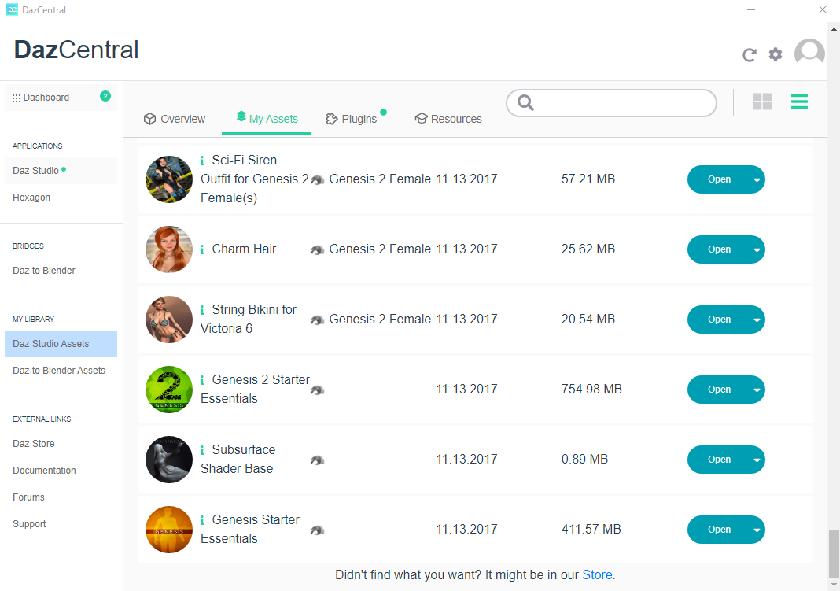The image size is (840, 591).
Task: Open the Sci-Fi Siren Outfit asset
Action: [x=718, y=179]
